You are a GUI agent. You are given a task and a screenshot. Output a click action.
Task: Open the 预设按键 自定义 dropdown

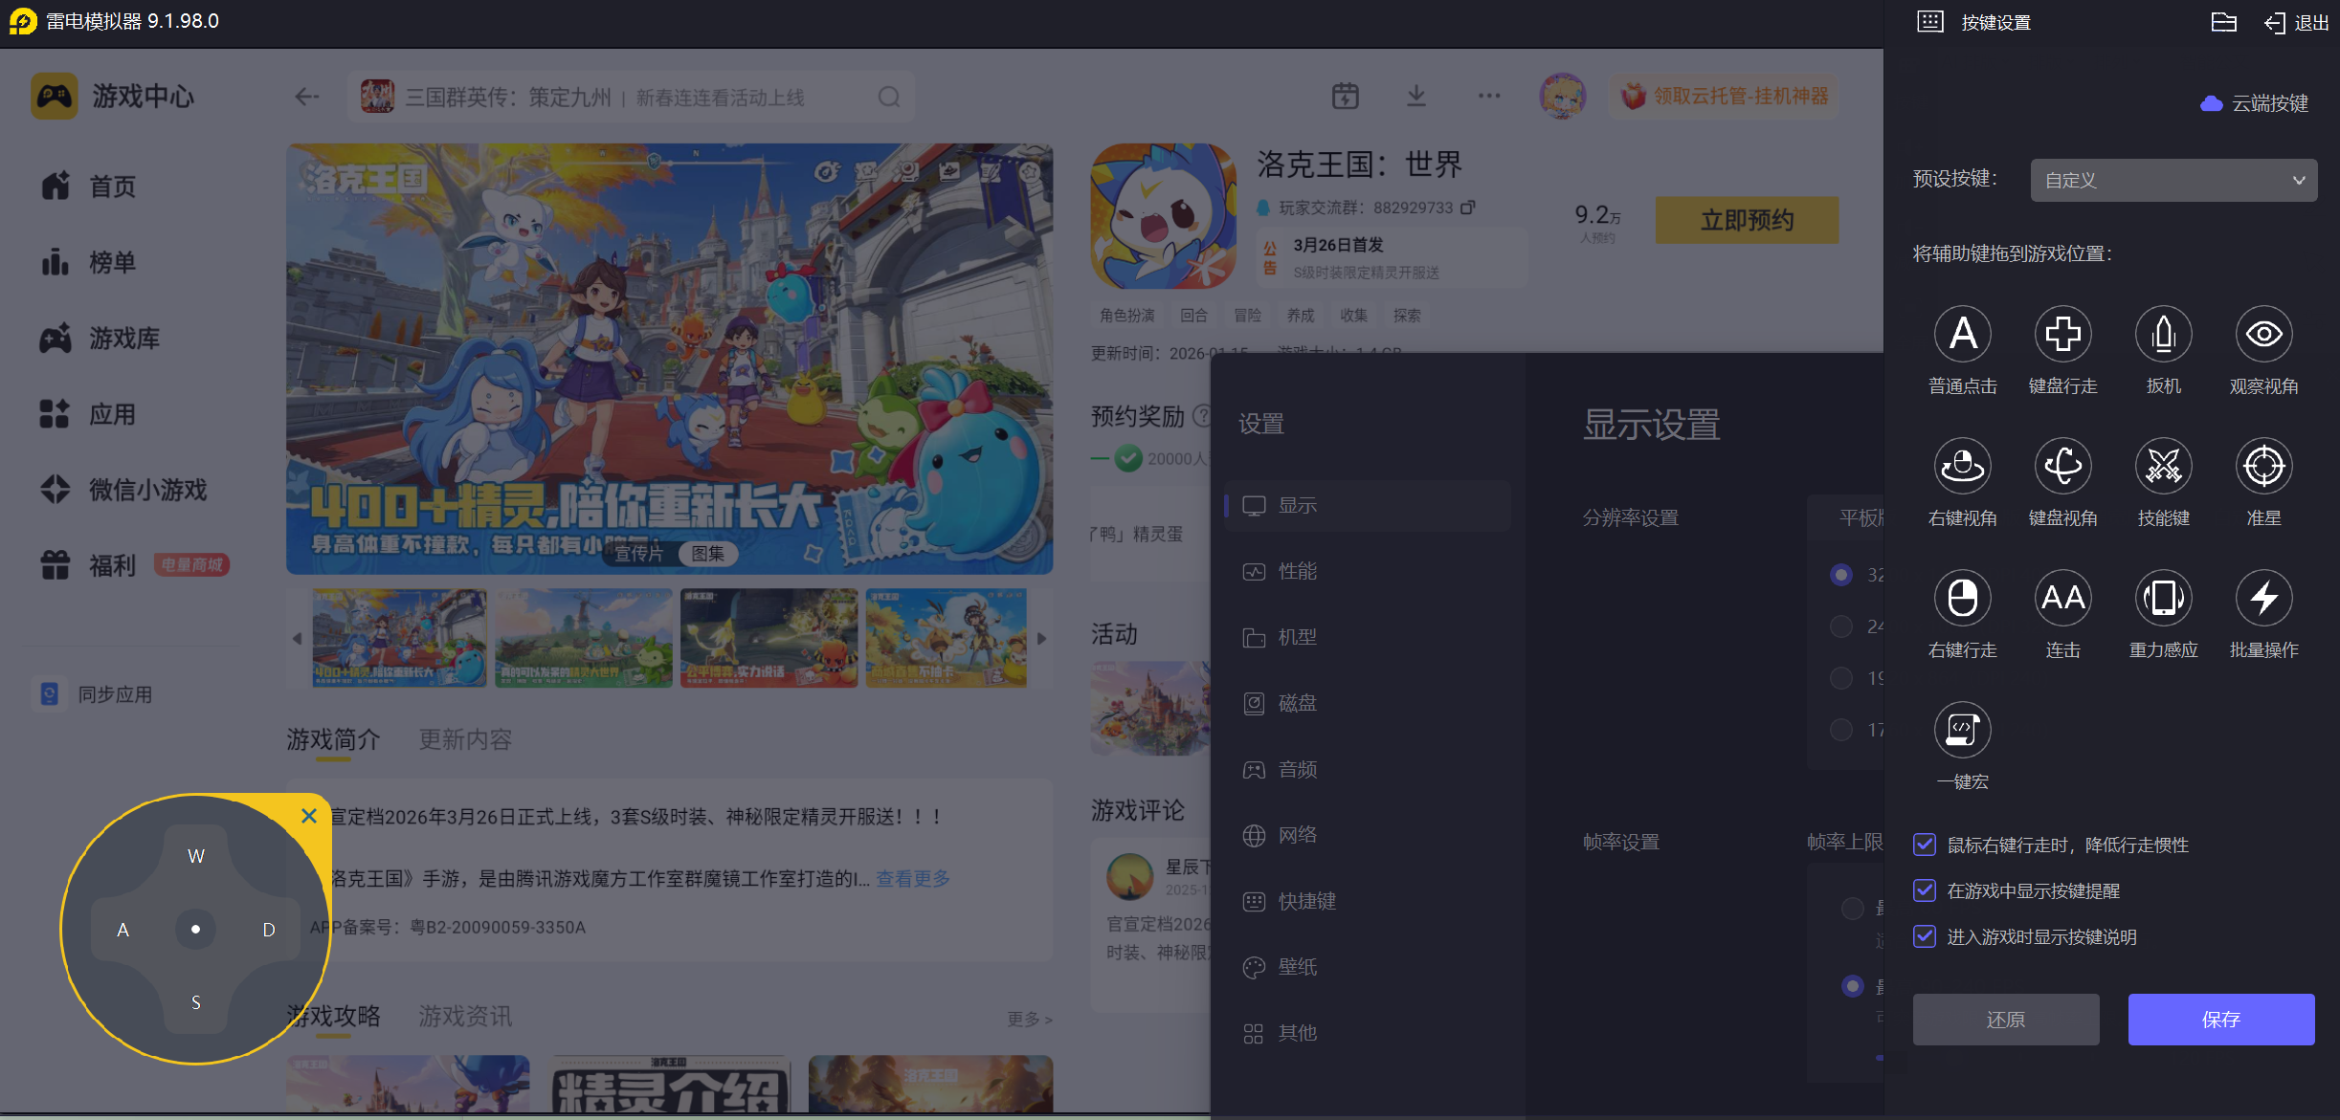click(2173, 180)
